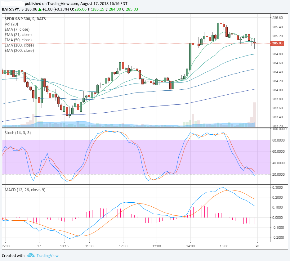Click the MACD (12, 26, close, 9) pane label
The height and width of the screenshot is (261, 290).
coord(25,190)
